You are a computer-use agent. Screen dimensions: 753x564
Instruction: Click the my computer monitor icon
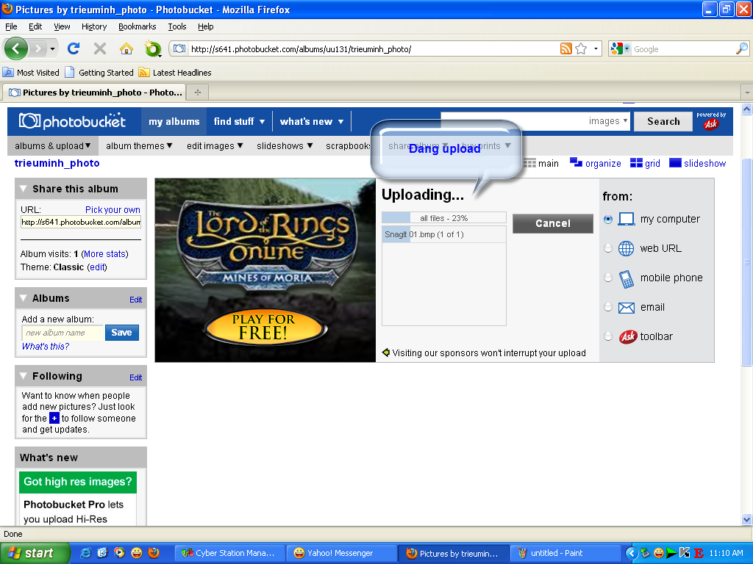(x=627, y=219)
